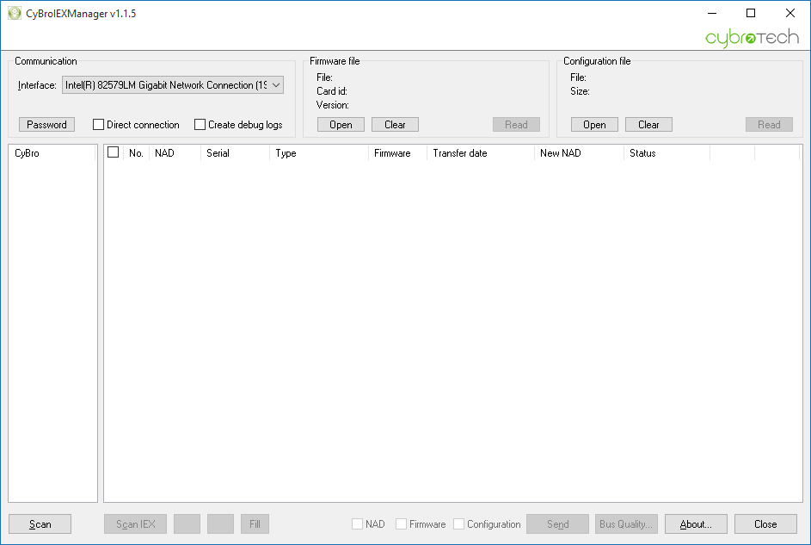Click the Firmware column header

(396, 153)
